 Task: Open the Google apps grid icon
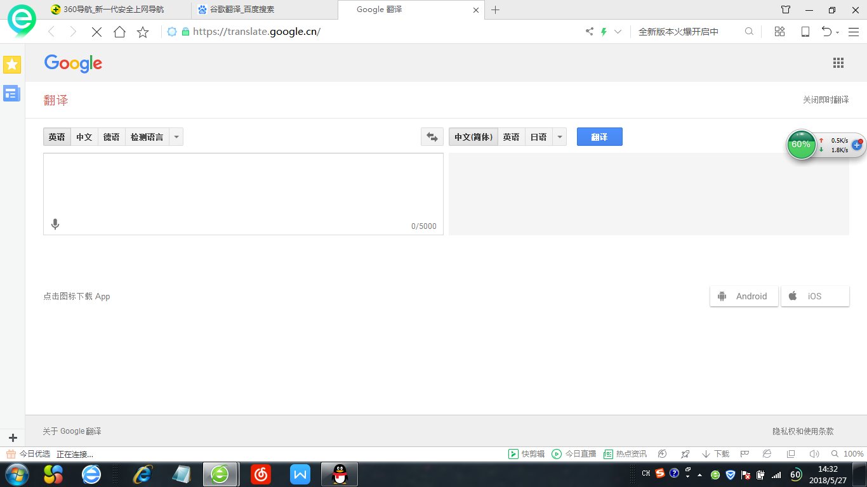coord(838,63)
